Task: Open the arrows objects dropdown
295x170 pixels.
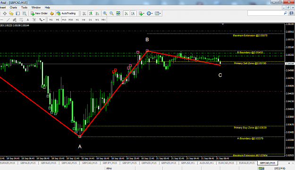Action: click(42, 20)
